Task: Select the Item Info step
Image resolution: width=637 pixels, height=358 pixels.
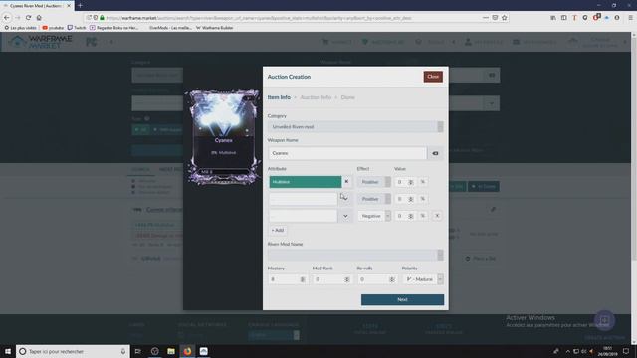Action: point(279,97)
